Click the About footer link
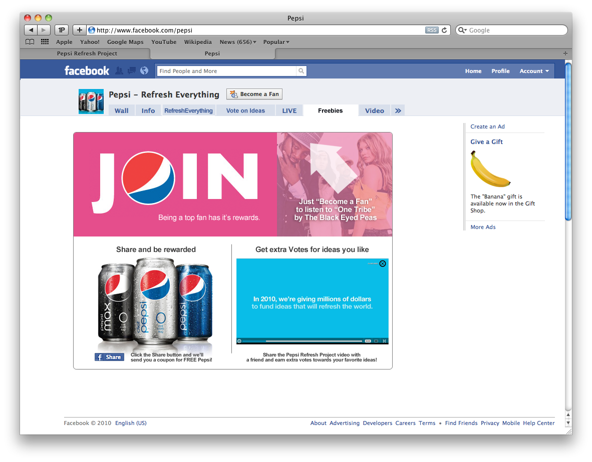 point(318,423)
